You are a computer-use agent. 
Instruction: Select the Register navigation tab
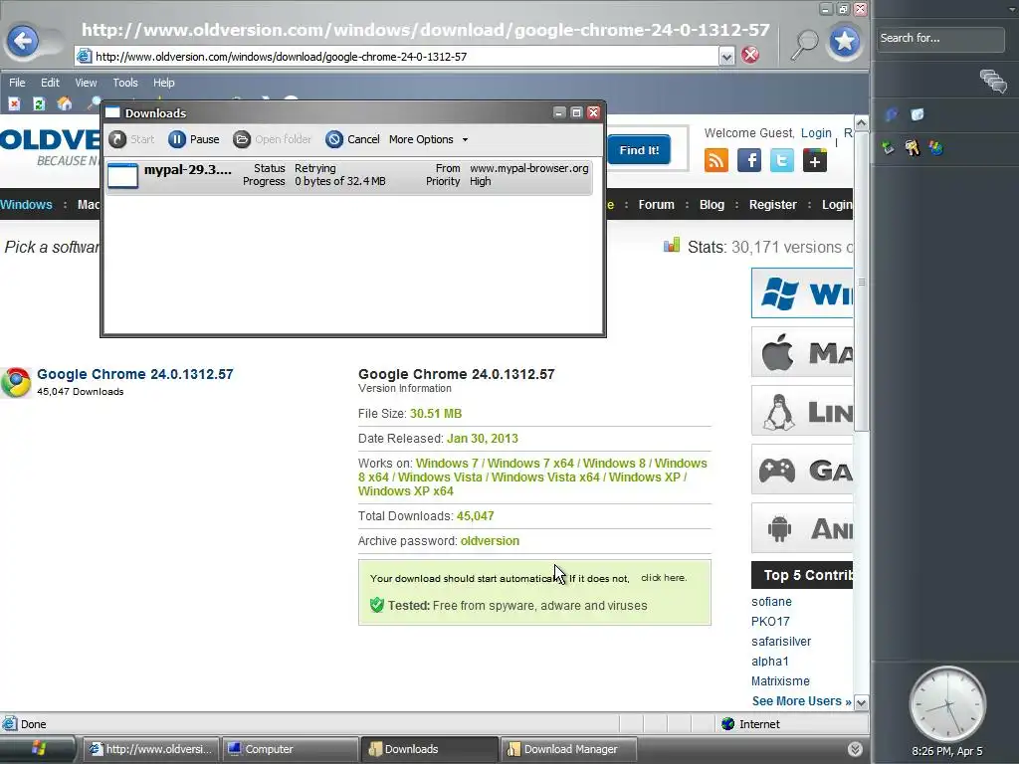[x=772, y=205]
